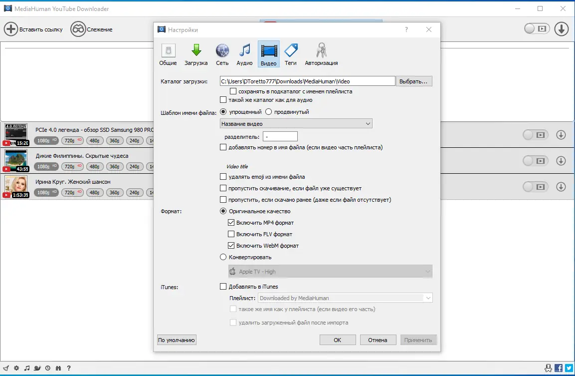Toggle video mode switch for Дикие Филиппины row
Viewport: 575px width, 376px height.
(536, 161)
